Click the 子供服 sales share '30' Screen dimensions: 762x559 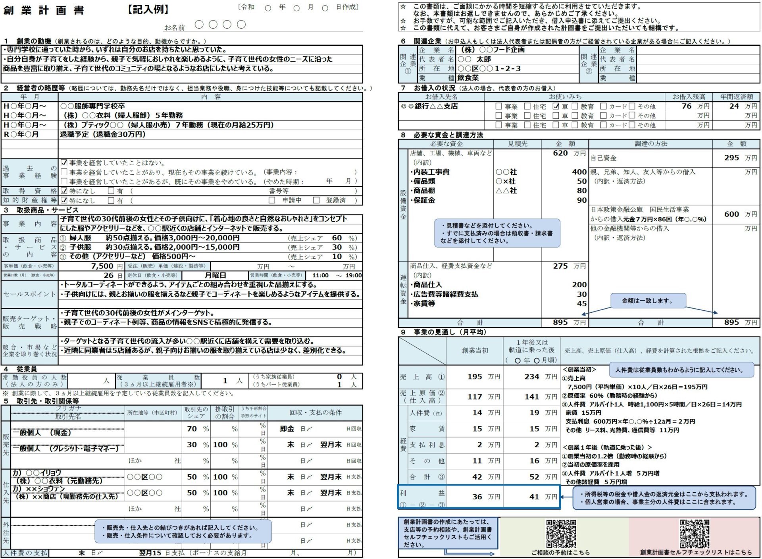point(337,247)
